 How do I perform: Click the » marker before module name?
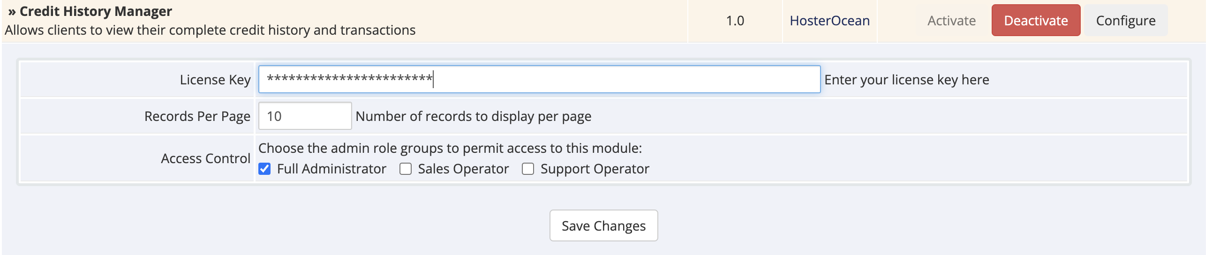(x=12, y=11)
